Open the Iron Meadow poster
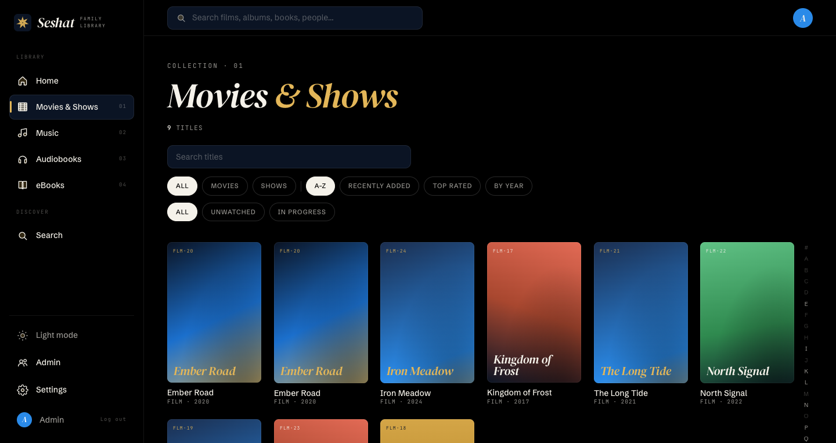The width and height of the screenshot is (836, 443). 427,312
